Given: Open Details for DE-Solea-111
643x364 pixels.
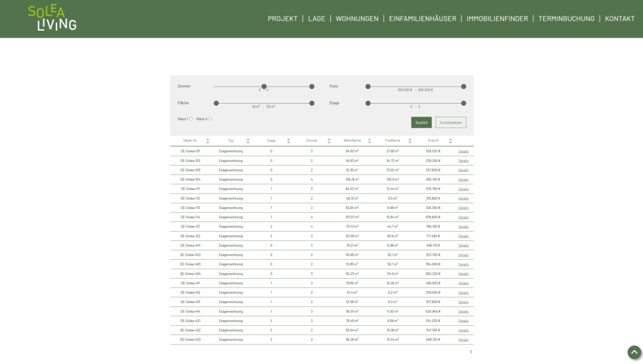Looking at the screenshot, I should pyautogui.click(x=463, y=189).
